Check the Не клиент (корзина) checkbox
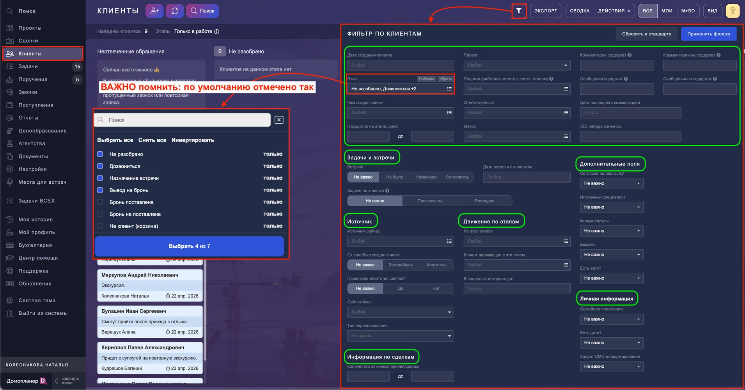 [x=100, y=226]
